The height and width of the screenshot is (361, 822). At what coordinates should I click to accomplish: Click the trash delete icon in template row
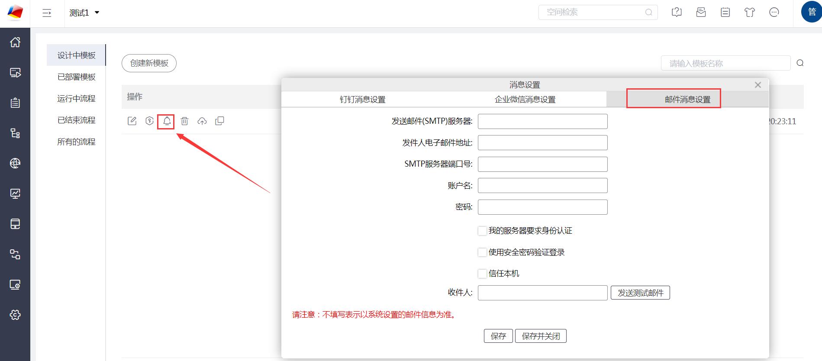184,121
